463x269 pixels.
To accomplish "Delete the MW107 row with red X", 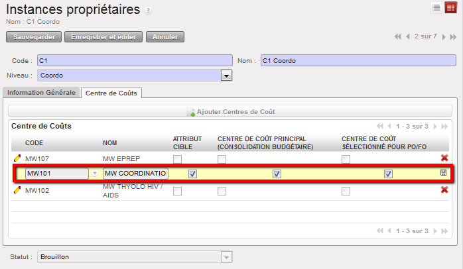I will point(444,158).
